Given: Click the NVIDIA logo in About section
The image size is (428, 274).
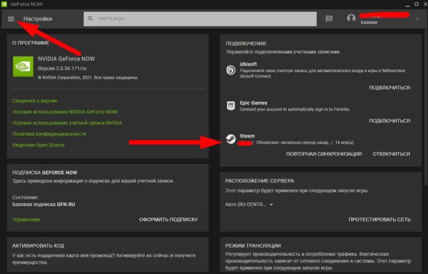Looking at the screenshot, I should coord(23,66).
